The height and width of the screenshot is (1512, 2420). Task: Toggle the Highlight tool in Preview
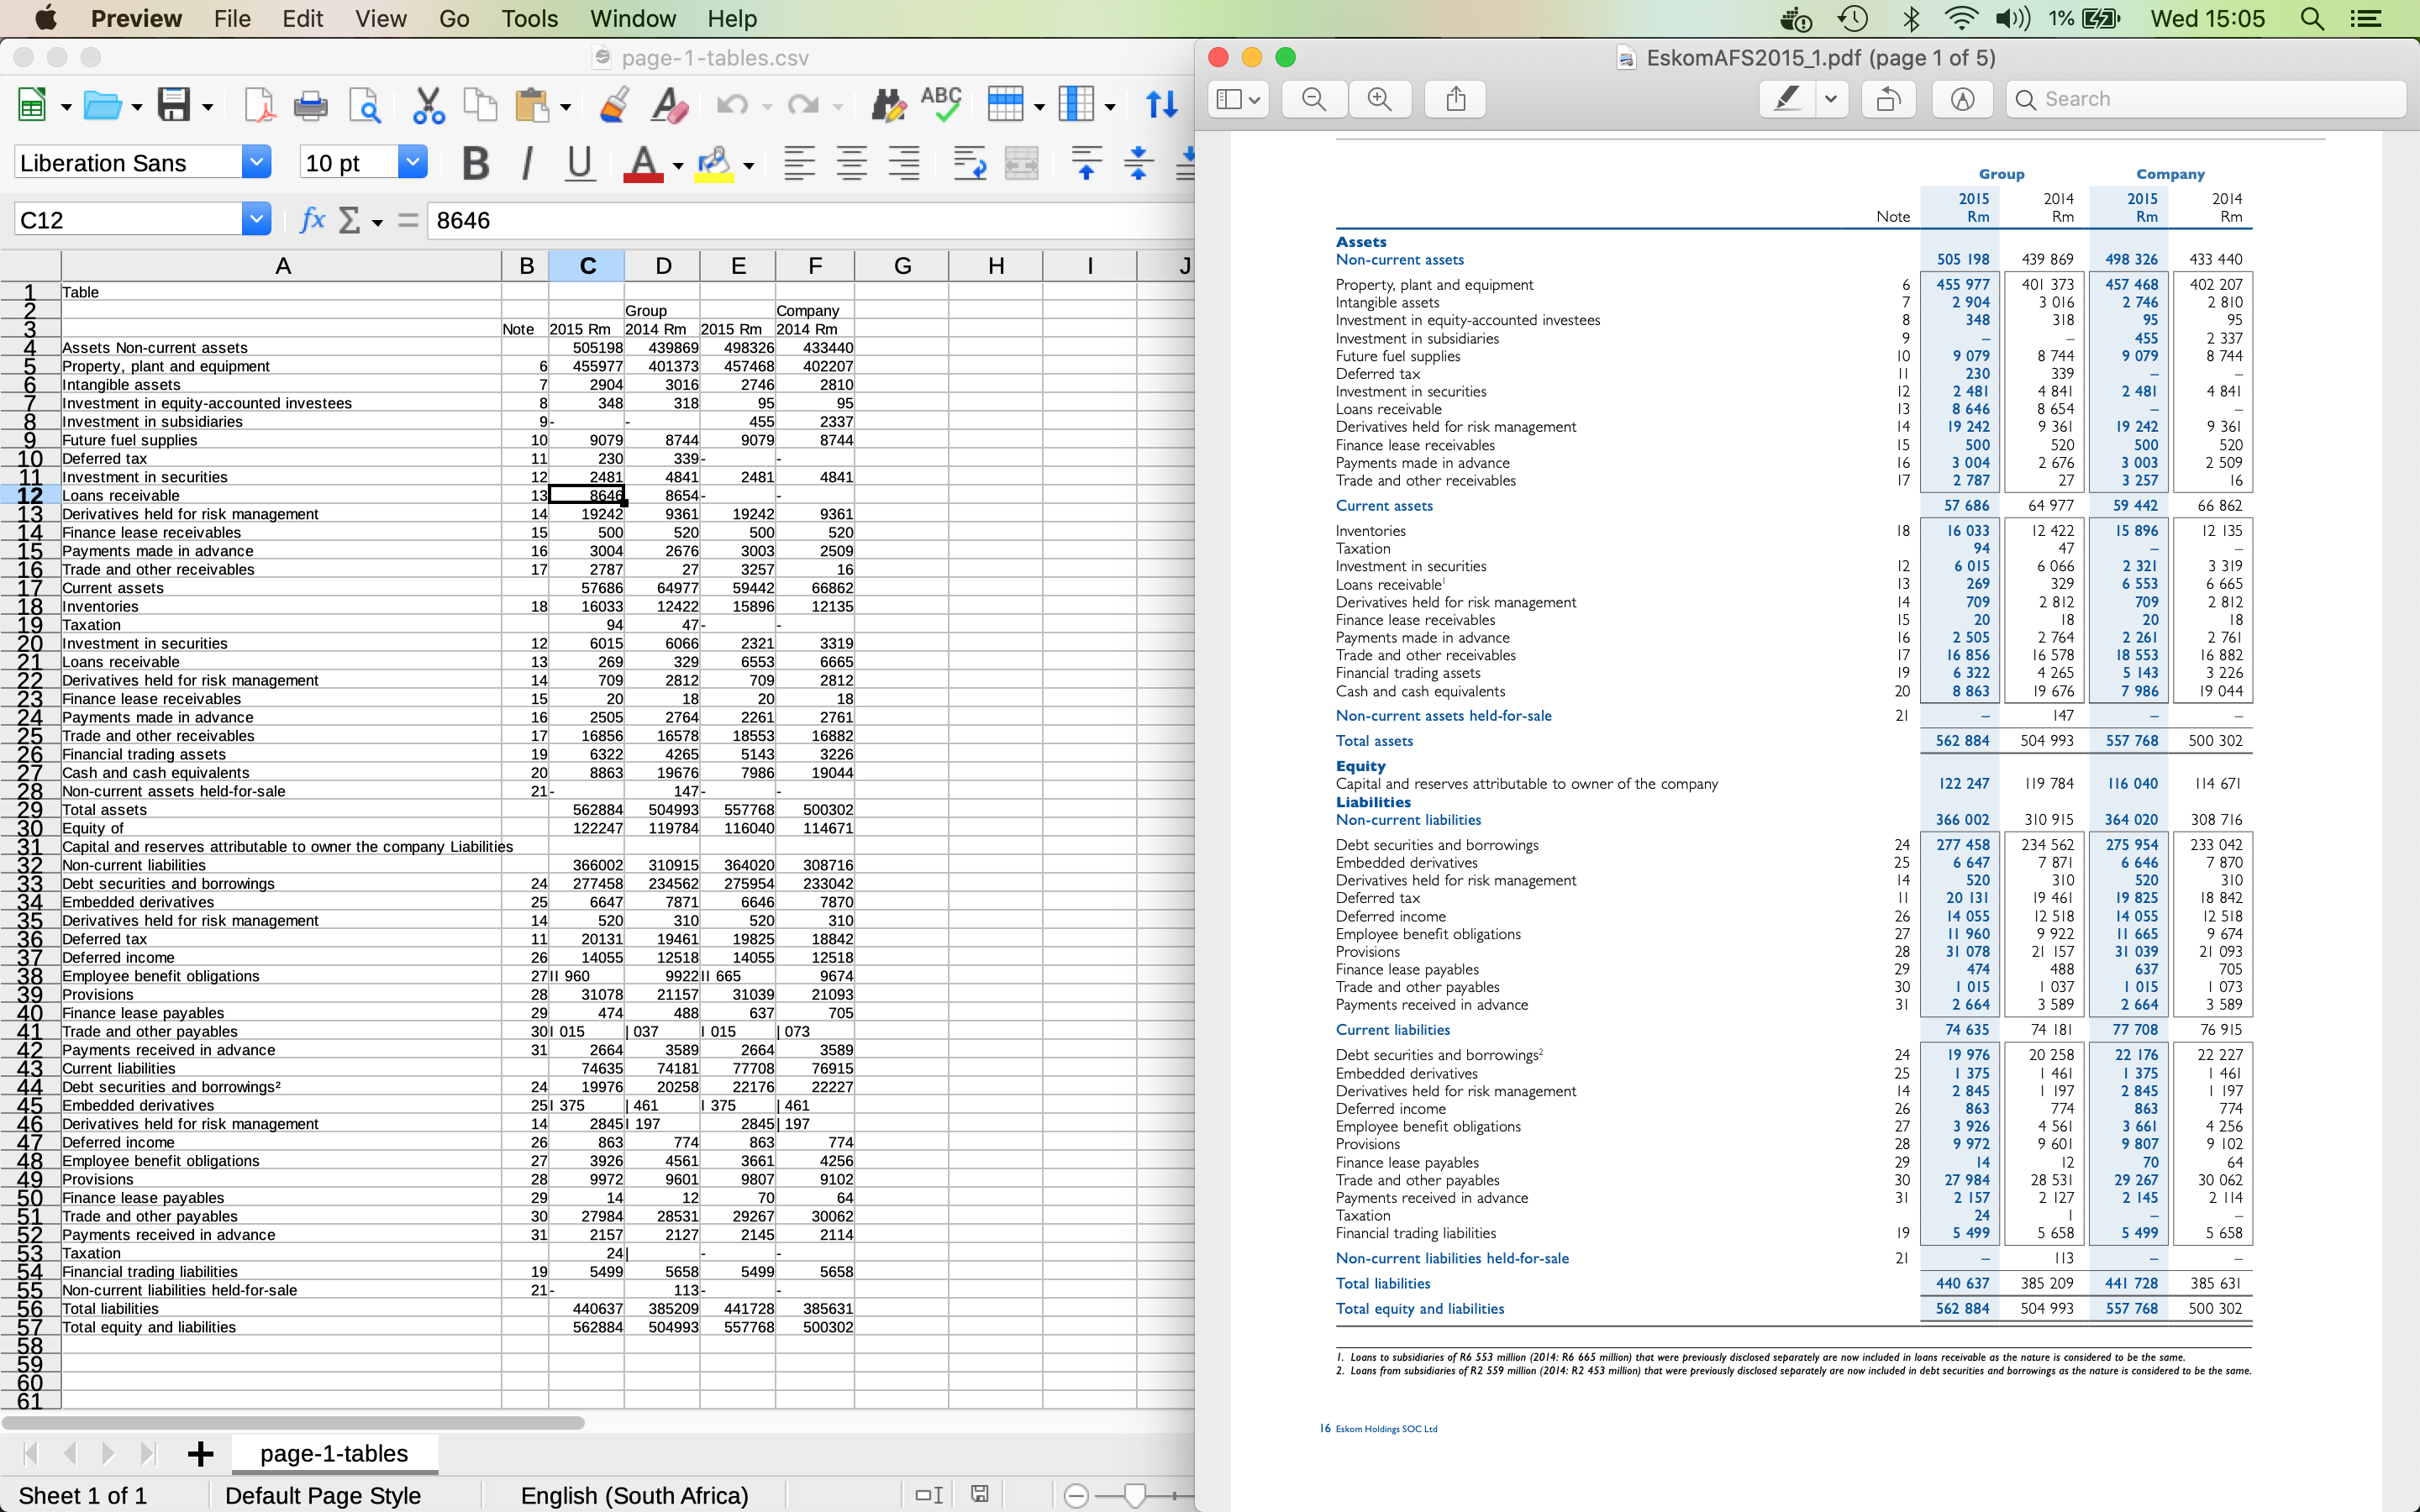pos(1787,99)
